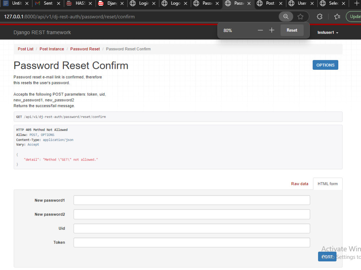Submit the form with POST button
The image size is (361, 270).
[327, 256]
